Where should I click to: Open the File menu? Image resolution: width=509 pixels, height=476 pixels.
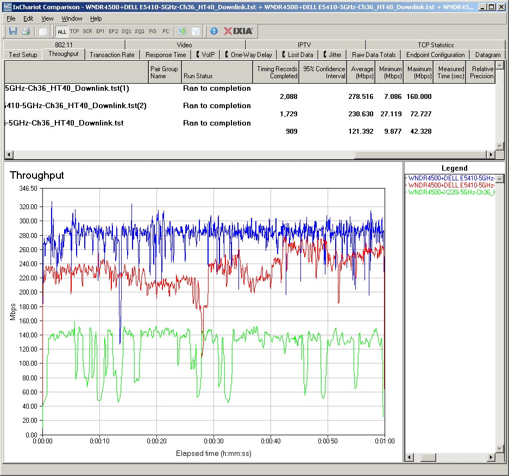tap(11, 18)
